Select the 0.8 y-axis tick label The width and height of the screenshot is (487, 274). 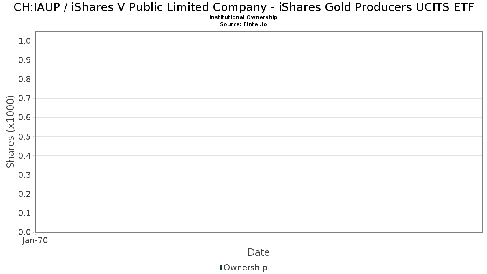coord(24,79)
